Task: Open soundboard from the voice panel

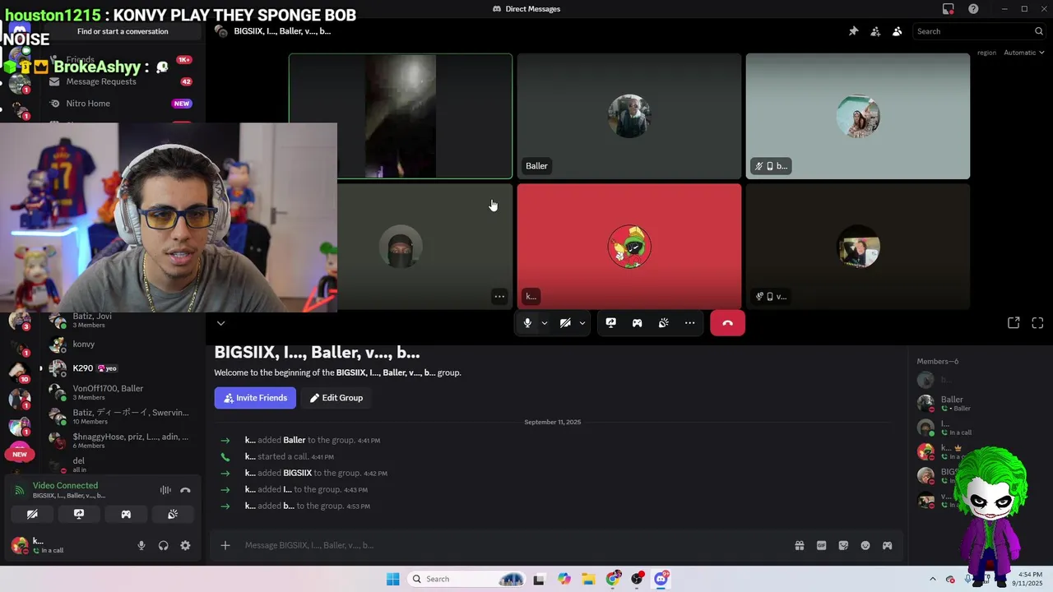Action: click(x=173, y=514)
